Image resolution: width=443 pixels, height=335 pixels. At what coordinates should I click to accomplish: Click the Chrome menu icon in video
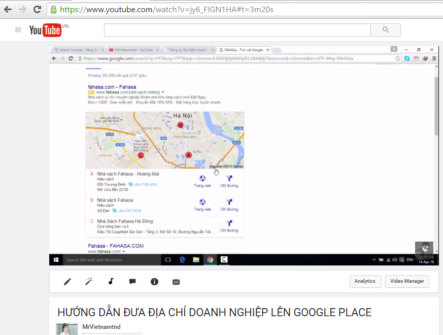click(434, 58)
